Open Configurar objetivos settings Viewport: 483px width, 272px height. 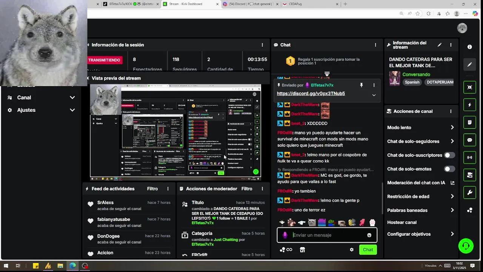click(421, 234)
